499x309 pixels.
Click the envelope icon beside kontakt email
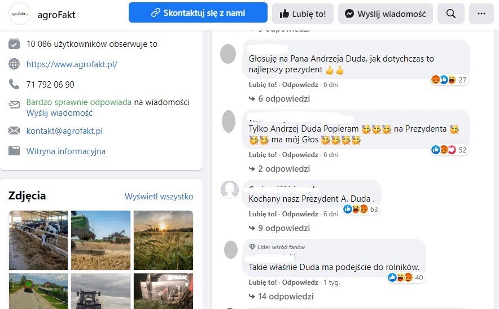(14, 131)
